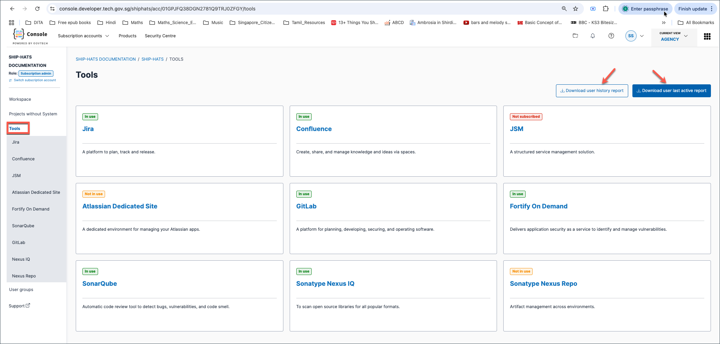Screen dimensions: 720x344
Task: Open User groups in the sidebar
Action: click(21, 290)
